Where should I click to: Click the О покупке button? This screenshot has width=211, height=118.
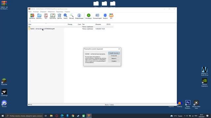[x=114, y=56]
